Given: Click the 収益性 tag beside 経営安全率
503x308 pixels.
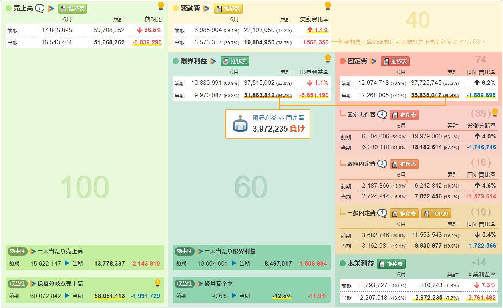Looking at the screenshot, I should (184, 284).
